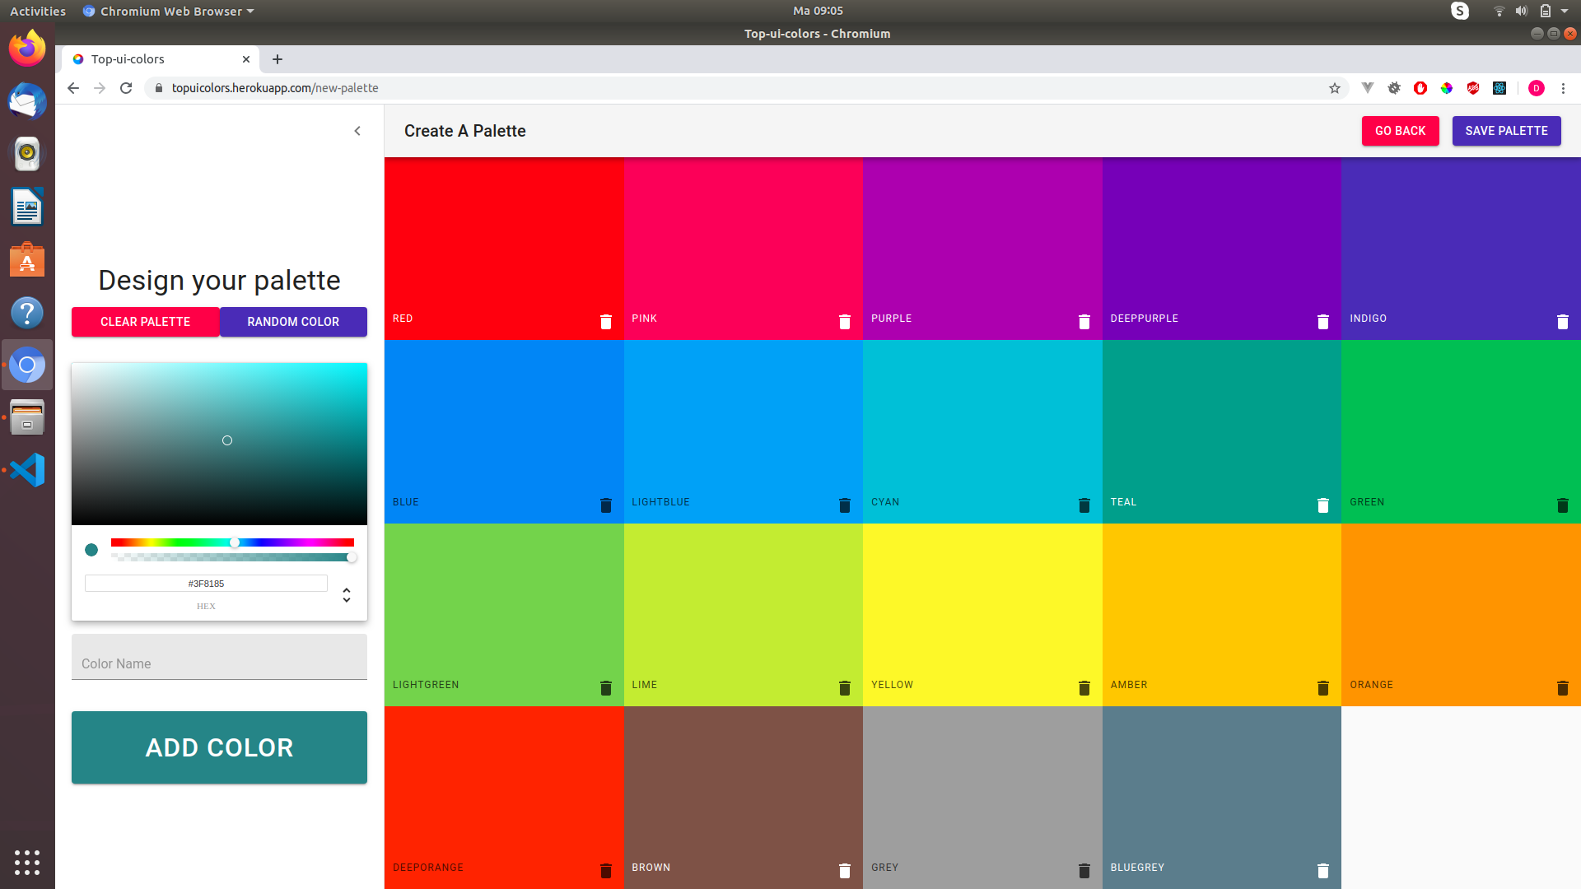Screen dimensions: 1581x889
Task: Bookmark this page with the star icon
Action: coord(1334,88)
